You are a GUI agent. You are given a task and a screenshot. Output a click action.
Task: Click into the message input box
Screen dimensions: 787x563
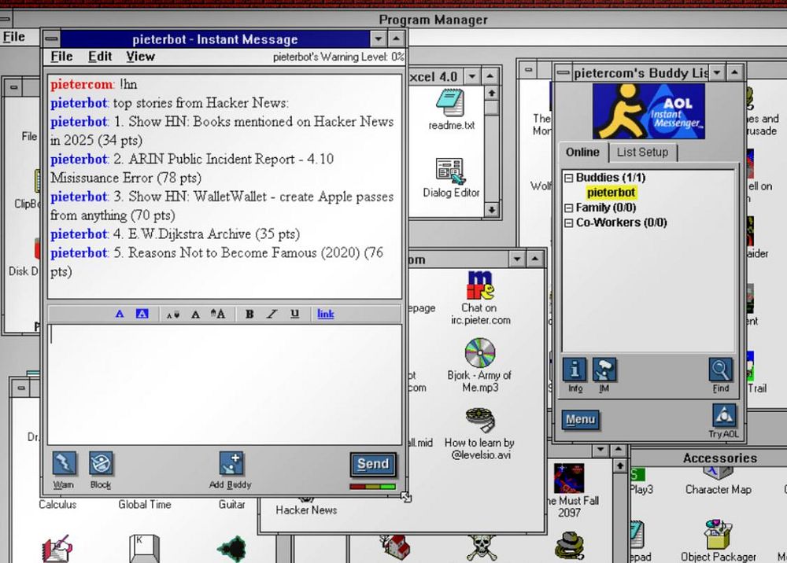pyautogui.click(x=224, y=385)
